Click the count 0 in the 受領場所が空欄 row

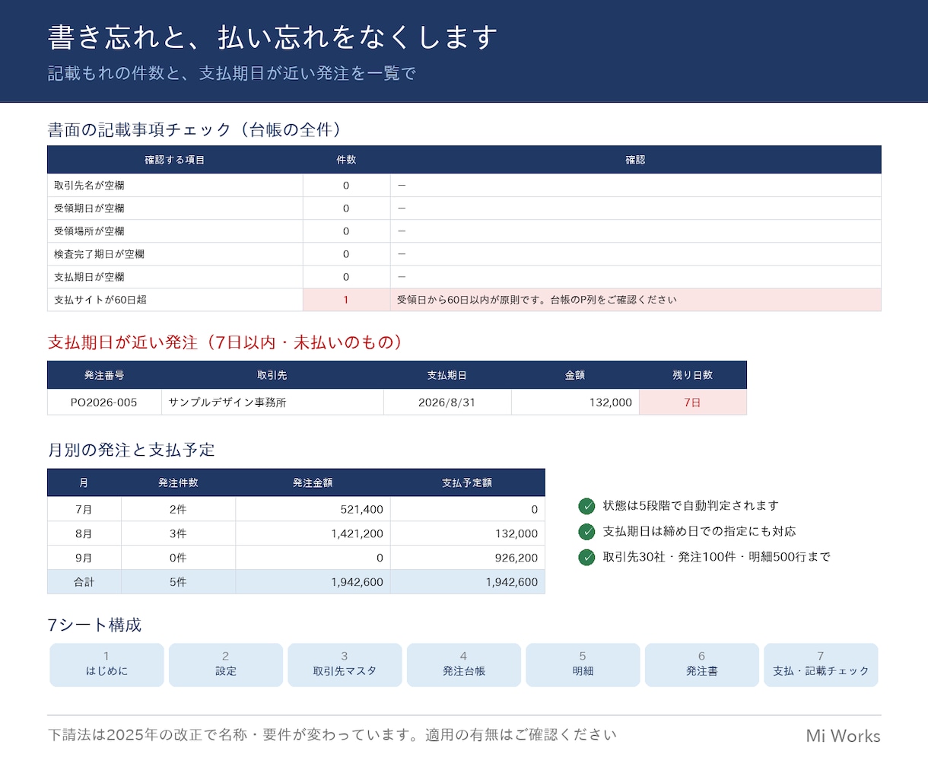346,231
